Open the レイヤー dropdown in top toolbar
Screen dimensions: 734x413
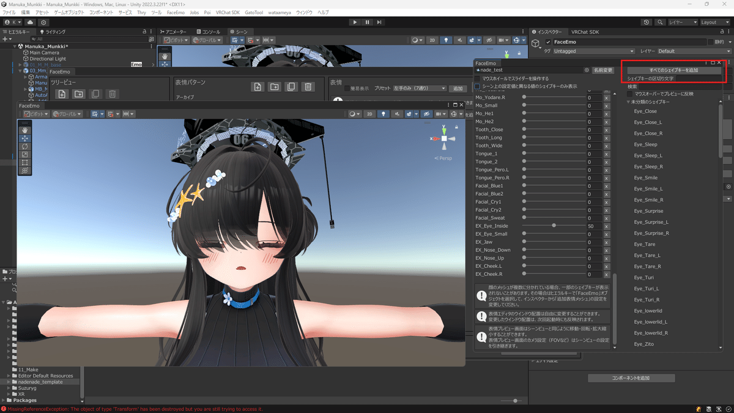point(683,22)
